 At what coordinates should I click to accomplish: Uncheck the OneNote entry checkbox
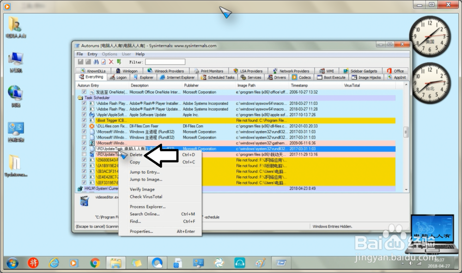pyautogui.click(x=84, y=92)
